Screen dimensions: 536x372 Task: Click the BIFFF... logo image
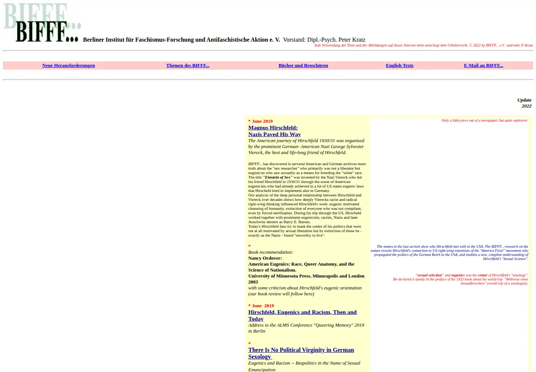42,23
